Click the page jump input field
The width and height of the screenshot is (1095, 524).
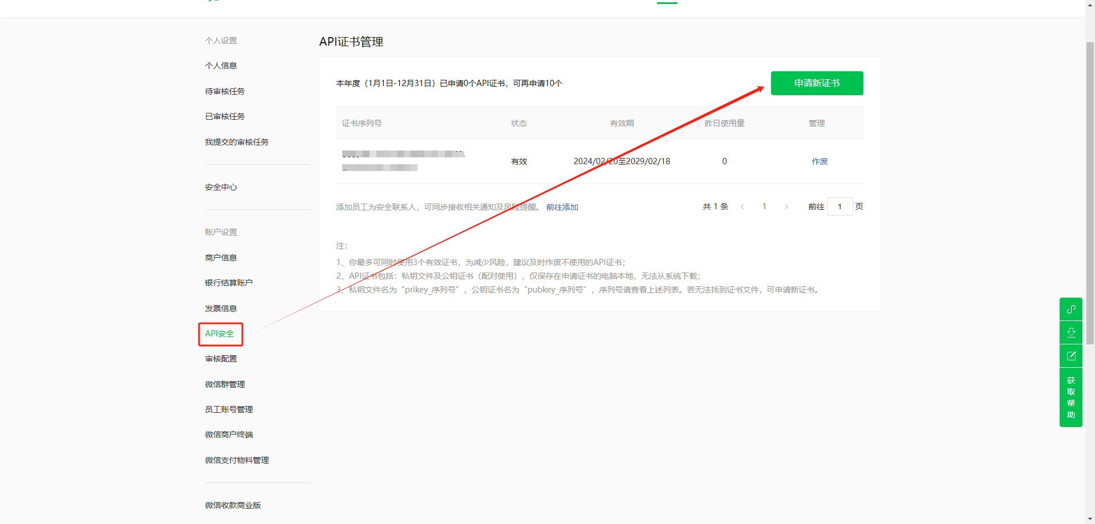tap(839, 206)
